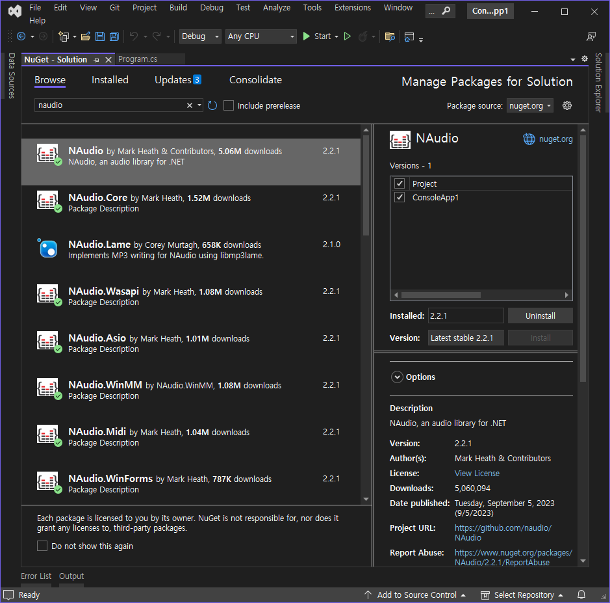Image resolution: width=610 pixels, height=603 pixels.
Task: Open NuGet settings gear beside package source
Action: tap(567, 105)
